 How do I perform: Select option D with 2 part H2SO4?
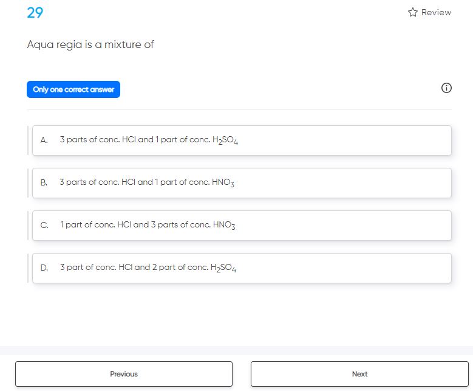click(x=242, y=268)
